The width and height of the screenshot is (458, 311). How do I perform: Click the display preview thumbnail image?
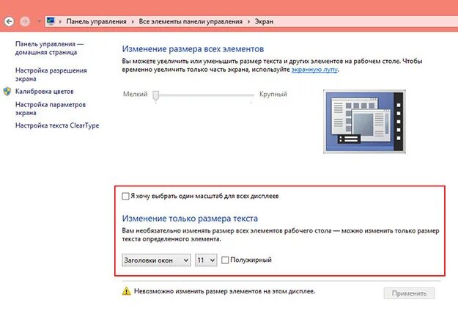[364, 121]
